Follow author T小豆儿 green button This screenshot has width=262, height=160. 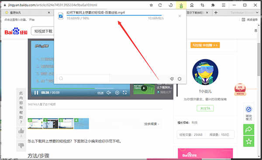click(x=205, y=109)
